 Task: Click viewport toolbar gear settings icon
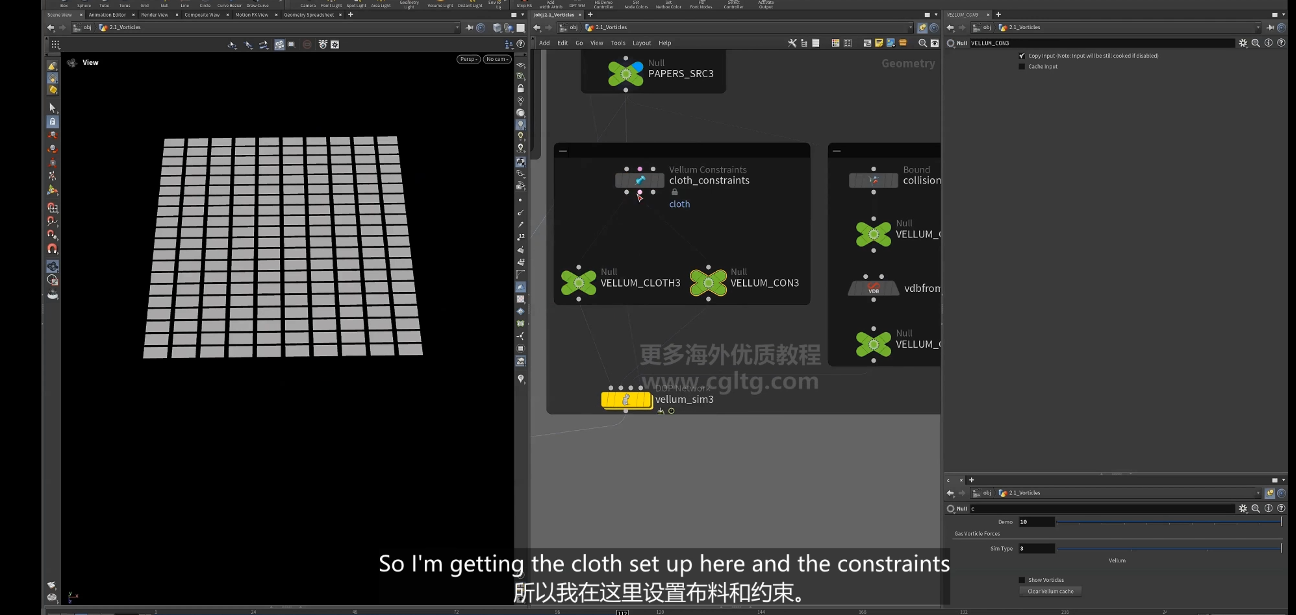click(335, 44)
